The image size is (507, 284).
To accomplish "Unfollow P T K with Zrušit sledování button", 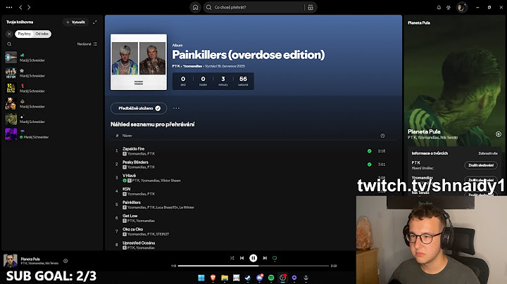I will point(481,165).
